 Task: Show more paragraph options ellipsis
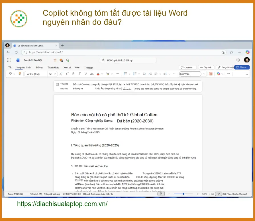click(174, 74)
